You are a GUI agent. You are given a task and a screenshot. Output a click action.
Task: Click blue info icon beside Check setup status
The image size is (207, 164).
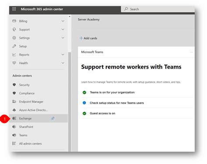(84, 103)
